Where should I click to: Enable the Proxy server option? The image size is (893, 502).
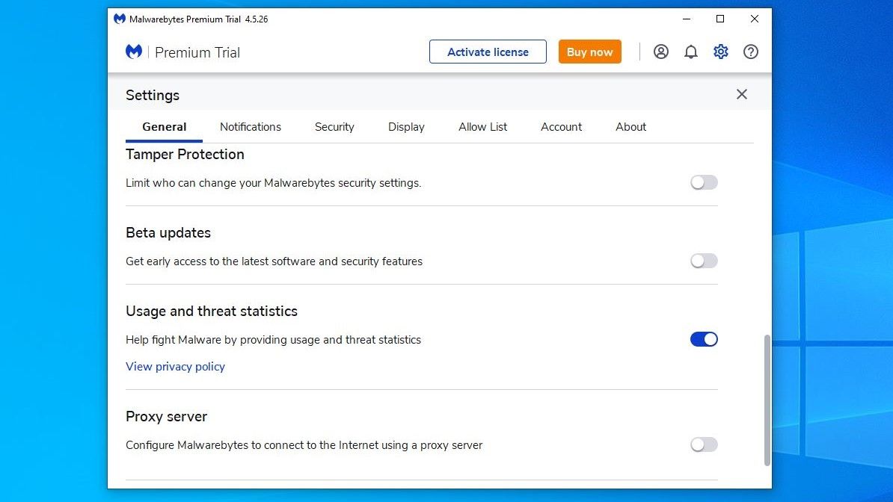coord(703,444)
